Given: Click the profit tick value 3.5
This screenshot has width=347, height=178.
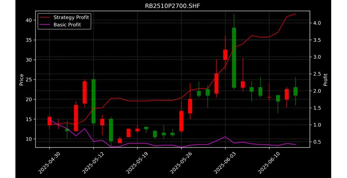Looking at the screenshot, I should point(317,40).
